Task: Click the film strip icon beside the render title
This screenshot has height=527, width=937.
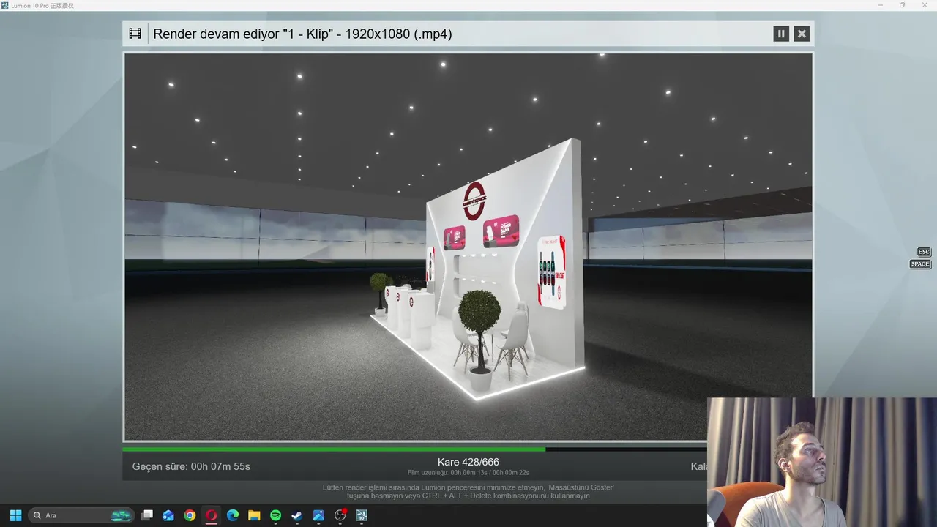Action: [135, 34]
